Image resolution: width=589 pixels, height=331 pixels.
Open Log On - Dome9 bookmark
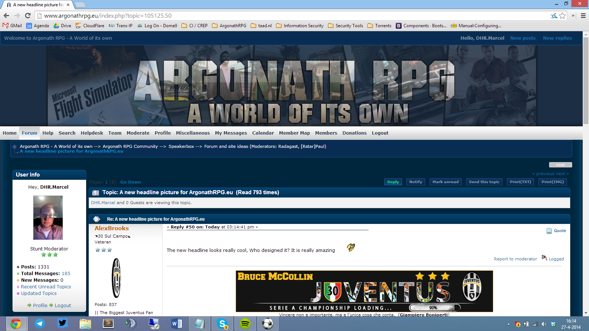[157, 26]
